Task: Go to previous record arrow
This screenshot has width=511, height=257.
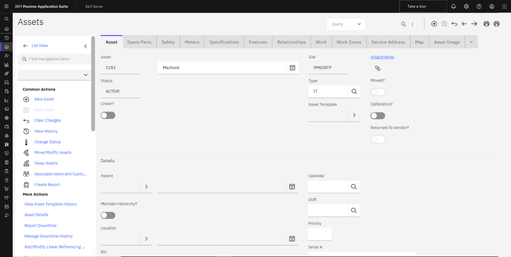Action: pyautogui.click(x=465, y=24)
